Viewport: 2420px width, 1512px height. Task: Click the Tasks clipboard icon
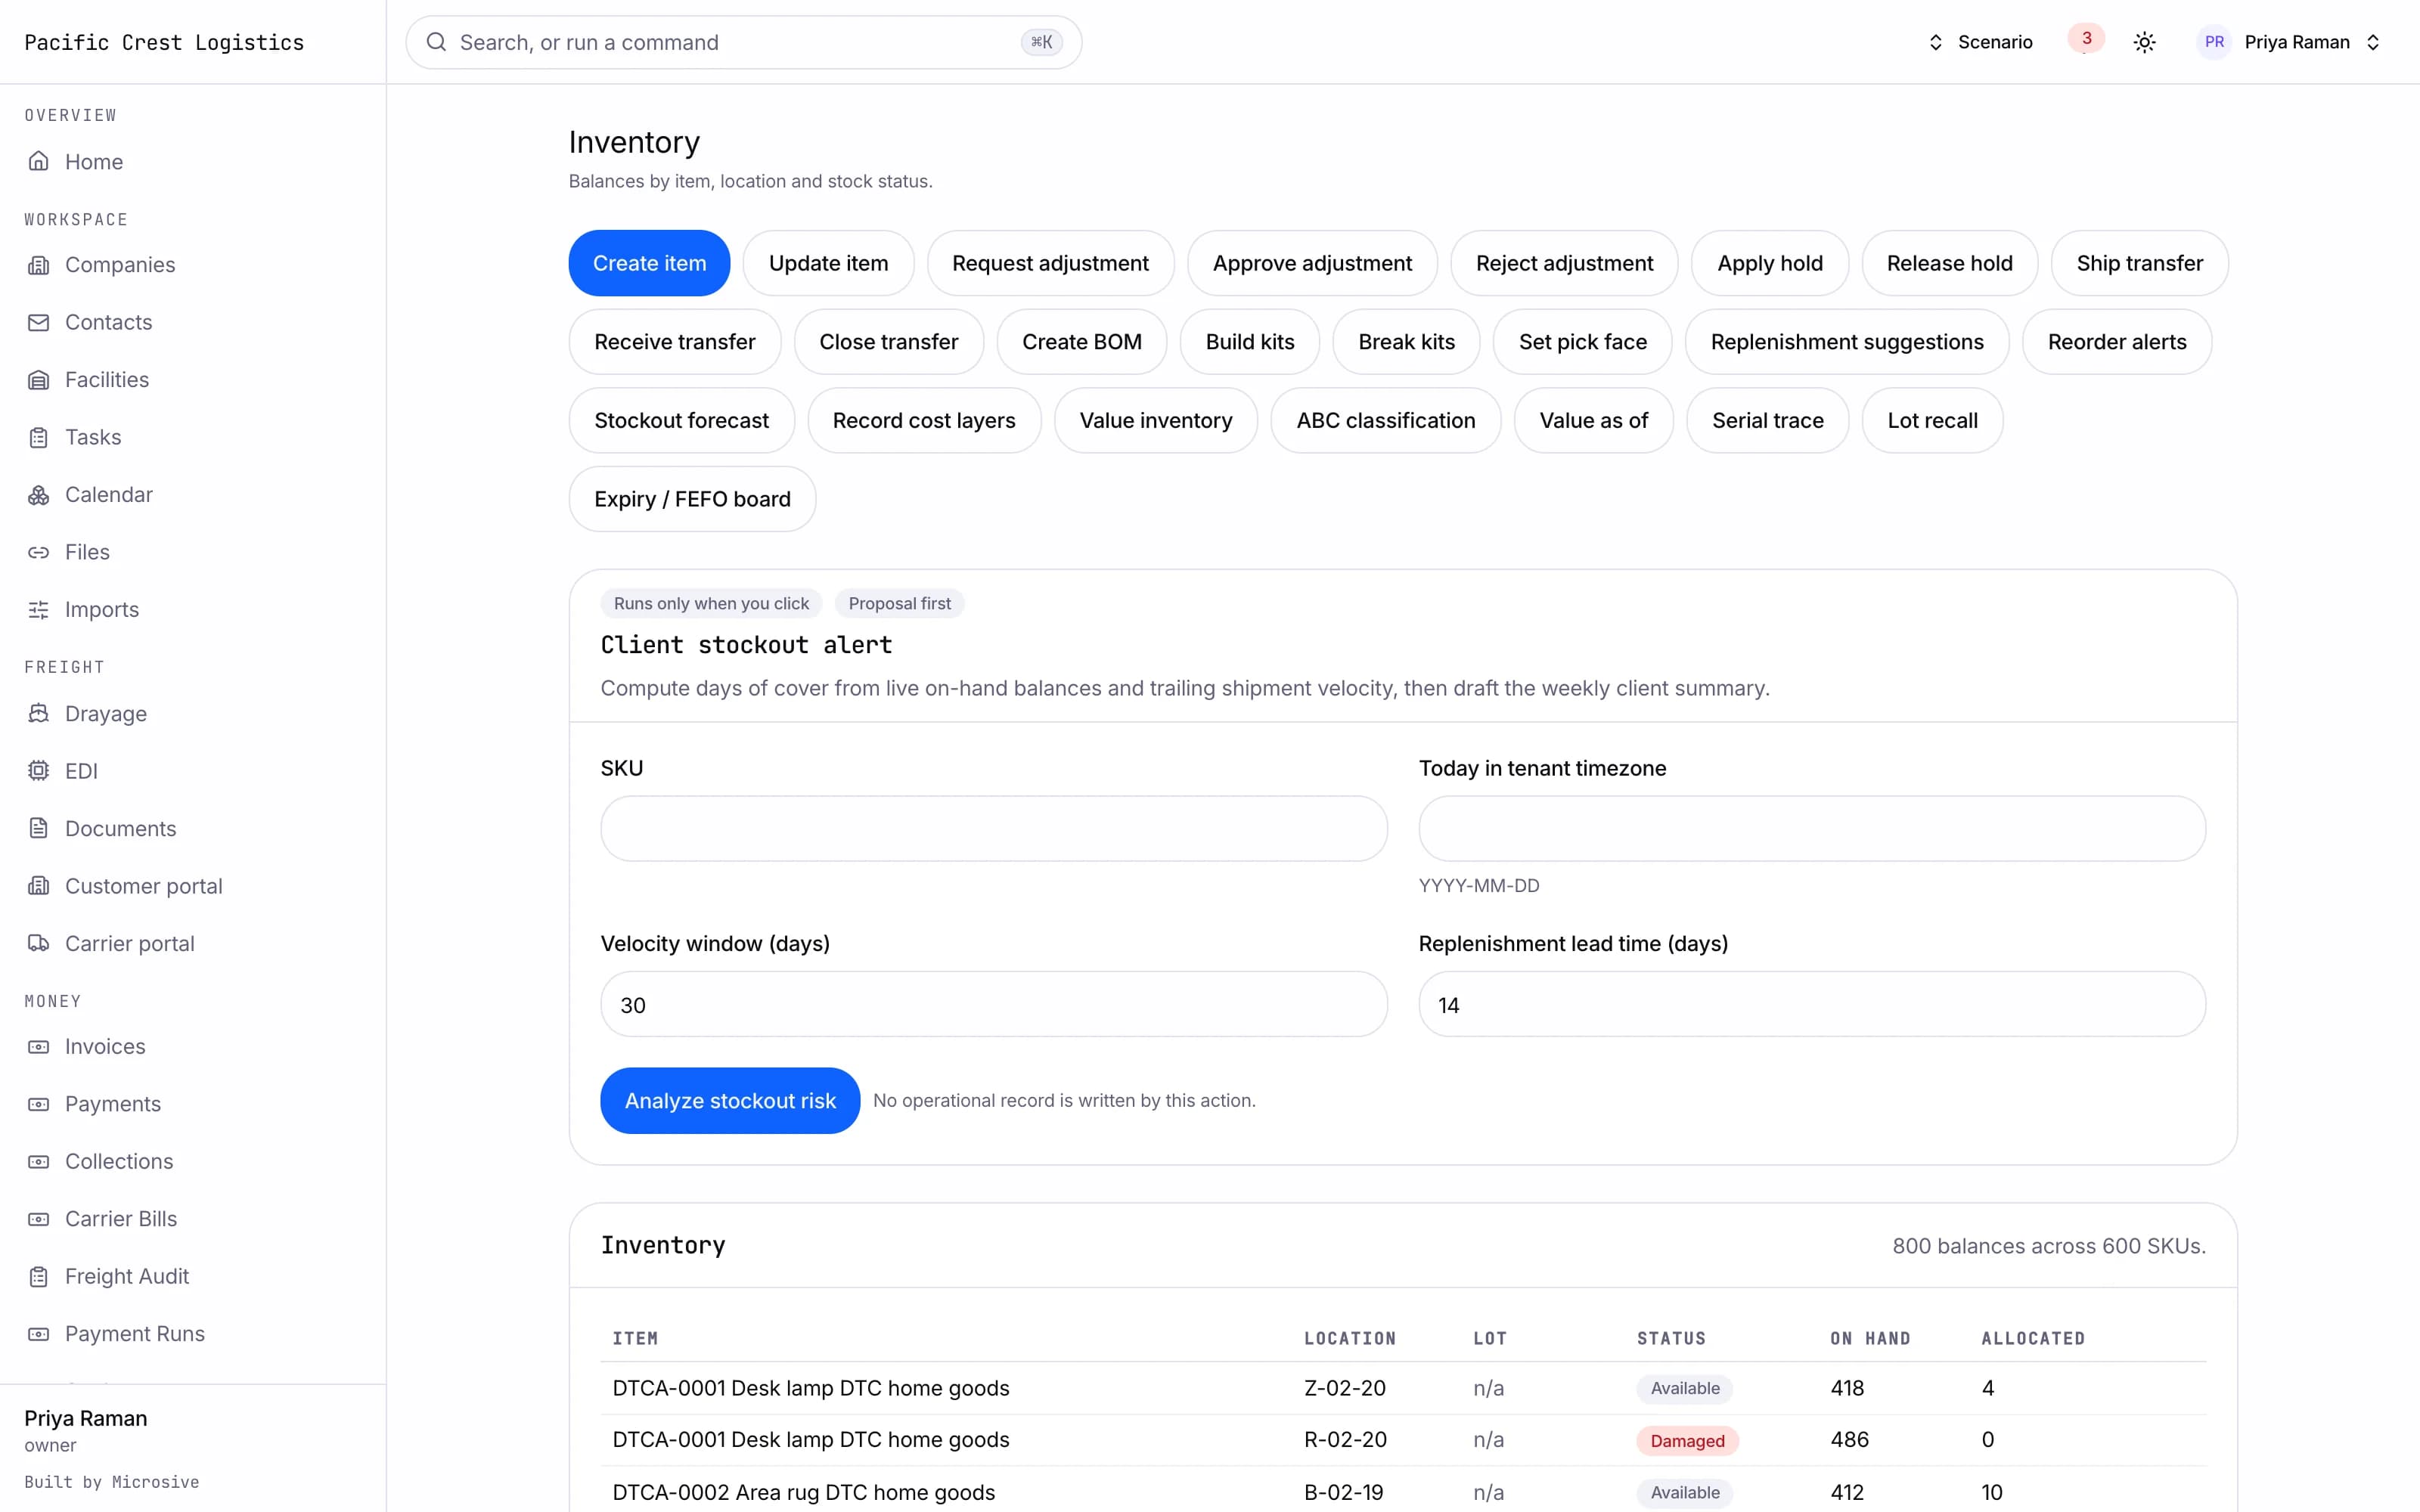click(x=38, y=437)
